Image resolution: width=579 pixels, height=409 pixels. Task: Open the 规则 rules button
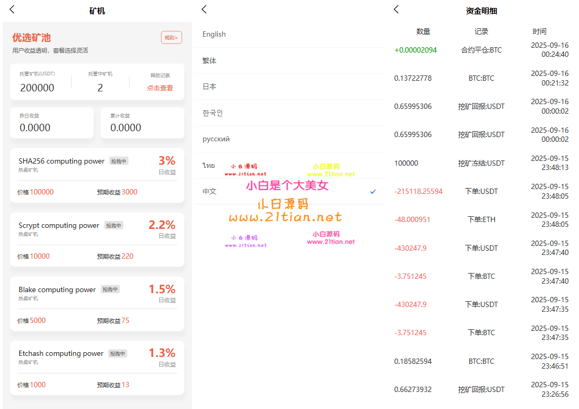coord(171,38)
